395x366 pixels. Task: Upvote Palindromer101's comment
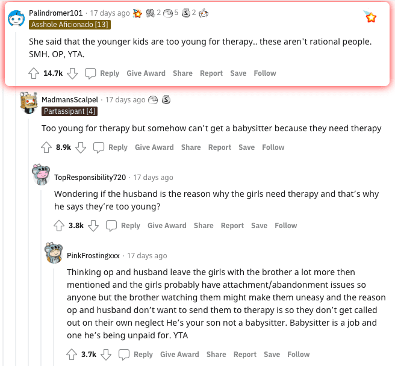click(x=34, y=73)
